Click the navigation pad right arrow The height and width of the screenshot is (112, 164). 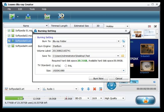(115, 85)
